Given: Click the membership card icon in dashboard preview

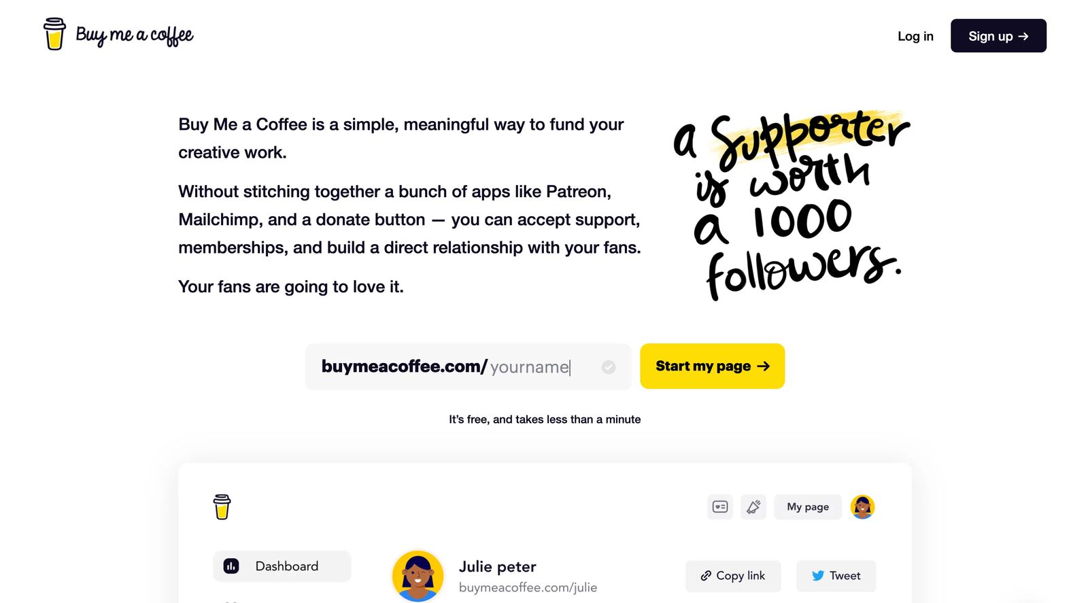Looking at the screenshot, I should 720,506.
